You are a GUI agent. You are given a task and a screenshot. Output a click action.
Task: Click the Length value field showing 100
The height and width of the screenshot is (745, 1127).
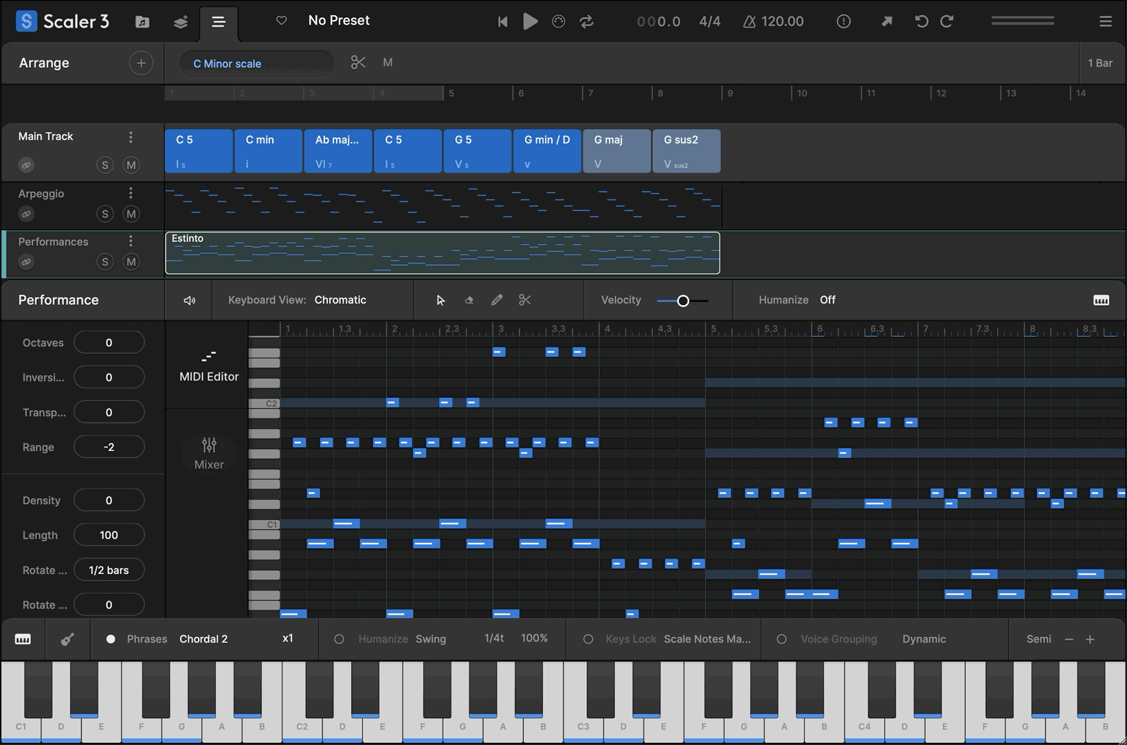(x=109, y=535)
